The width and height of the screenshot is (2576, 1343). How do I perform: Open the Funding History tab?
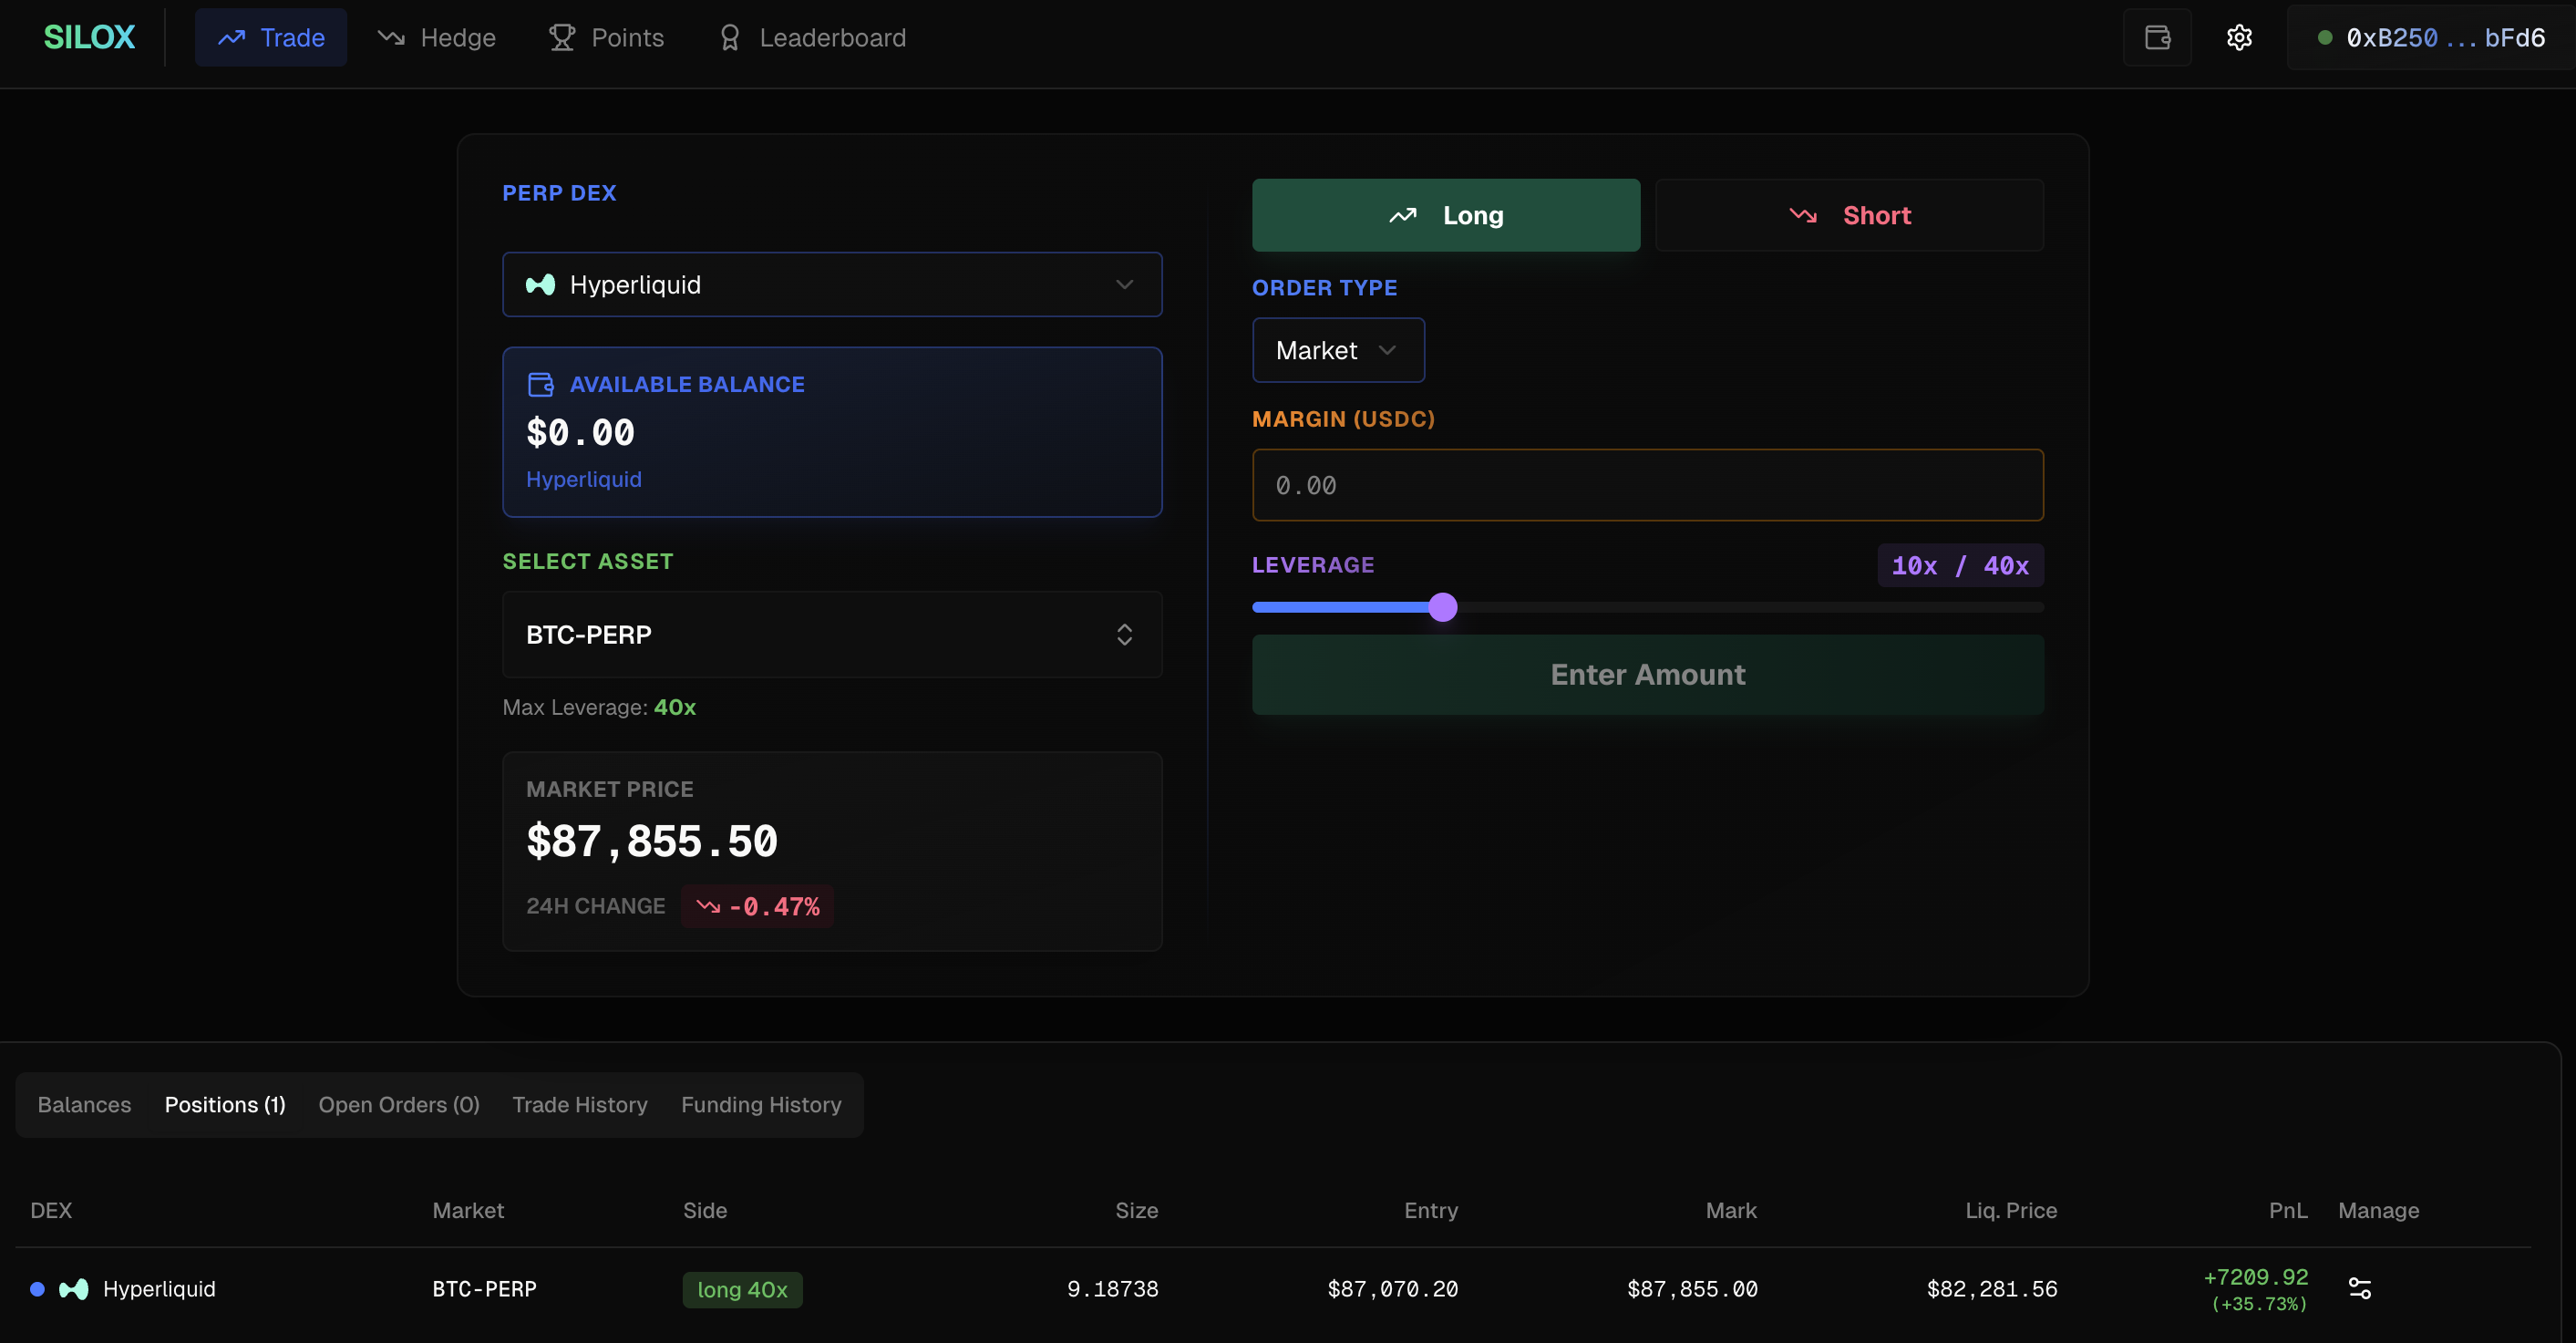(x=760, y=1104)
